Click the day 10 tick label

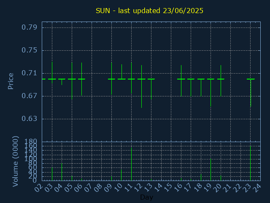click(x=118, y=188)
